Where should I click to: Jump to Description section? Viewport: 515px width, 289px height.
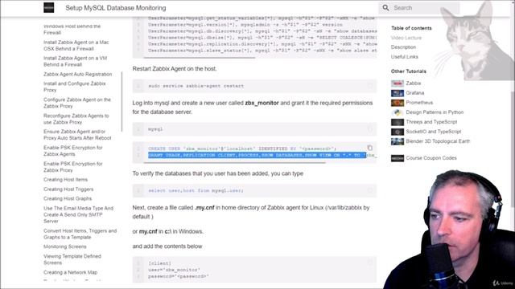(x=403, y=47)
